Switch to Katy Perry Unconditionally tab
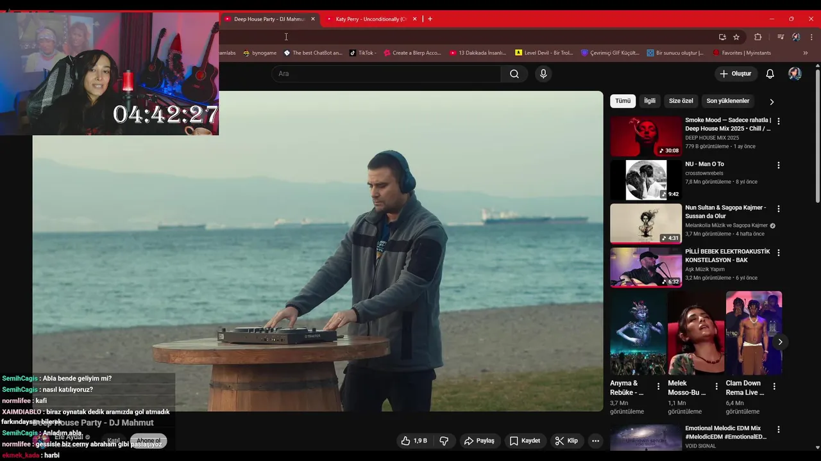 [x=371, y=19]
